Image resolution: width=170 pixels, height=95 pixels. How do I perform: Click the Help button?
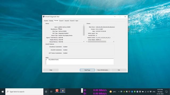click(x=51, y=70)
